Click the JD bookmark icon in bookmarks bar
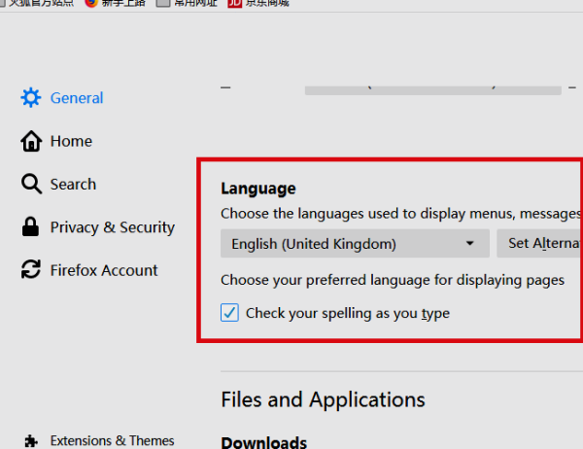The image size is (583, 449). tap(235, 3)
